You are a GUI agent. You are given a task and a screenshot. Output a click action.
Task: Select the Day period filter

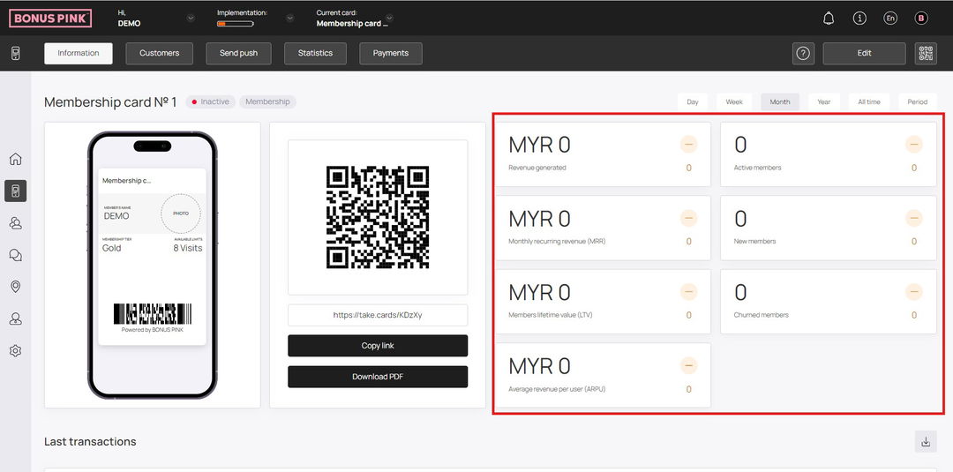point(693,102)
